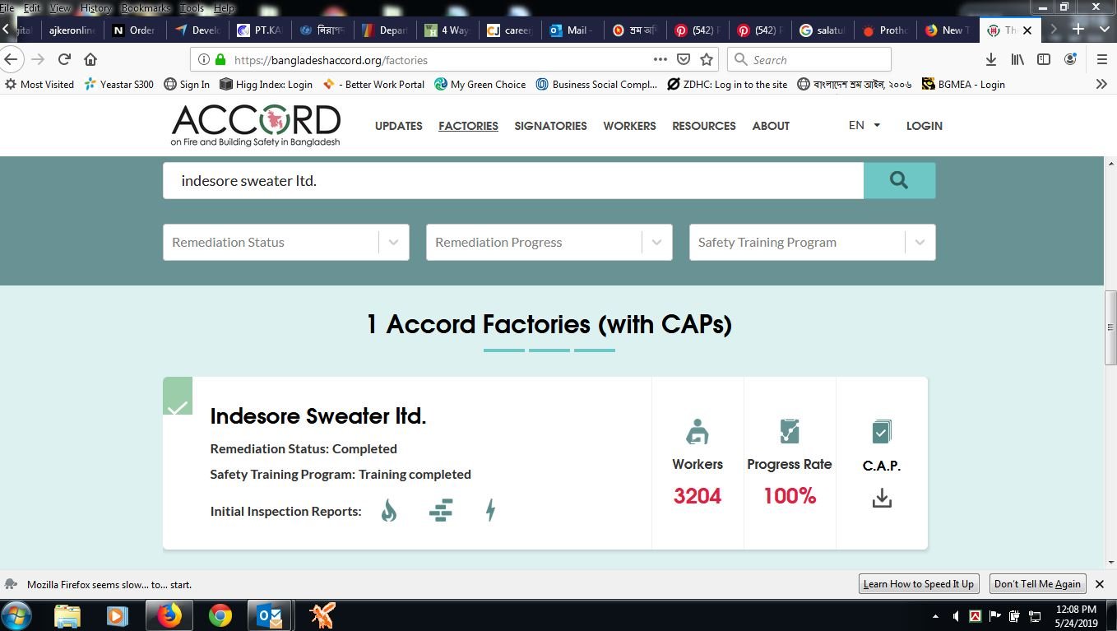Dismiss the Firefox slow-start notification
Viewport: 1117px width, 631px height.
click(x=1100, y=584)
